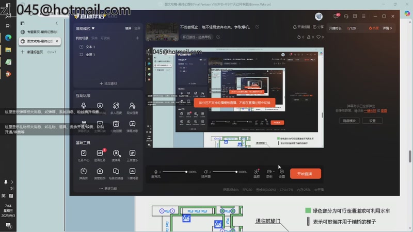Image resolution: width=413 pixels, height=232 pixels.
Task: Adjust the microphone volume slider
Action: (174, 172)
